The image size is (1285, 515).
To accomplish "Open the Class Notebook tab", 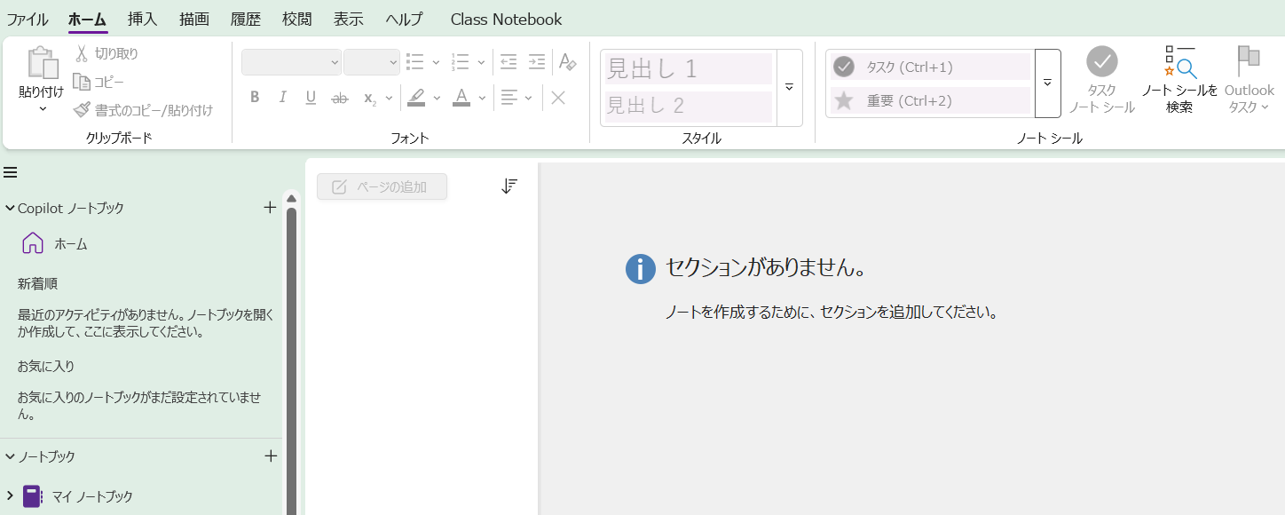I will [506, 19].
